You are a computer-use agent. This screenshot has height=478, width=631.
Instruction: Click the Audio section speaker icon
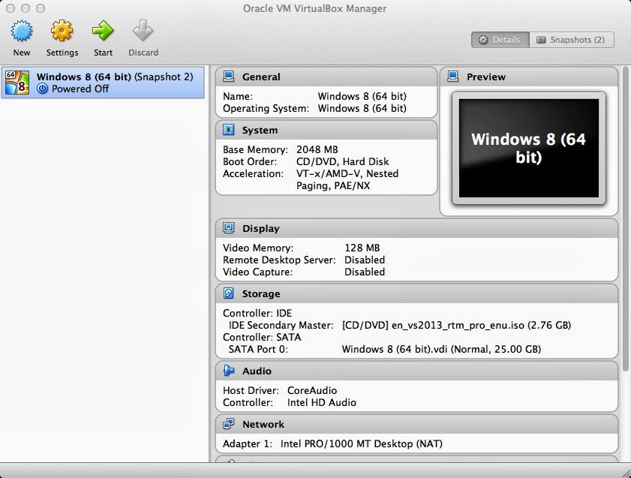(229, 371)
